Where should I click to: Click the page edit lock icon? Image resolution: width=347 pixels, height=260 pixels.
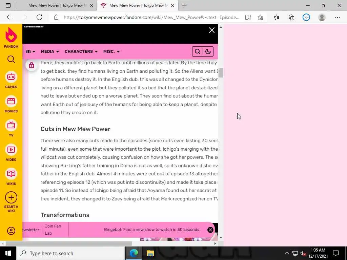pyautogui.click(x=32, y=65)
